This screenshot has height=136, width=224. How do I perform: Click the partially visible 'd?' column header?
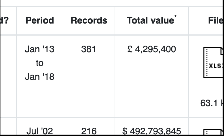tap(4, 20)
